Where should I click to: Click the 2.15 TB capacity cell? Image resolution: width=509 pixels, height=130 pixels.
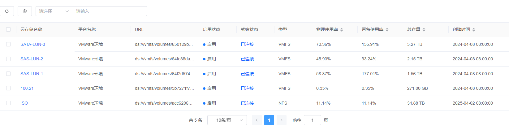click(415, 59)
